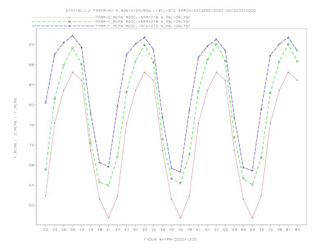The height and width of the screenshot is (250, 324).
Task: Click y-axis tick label 88
Action: 31,65
